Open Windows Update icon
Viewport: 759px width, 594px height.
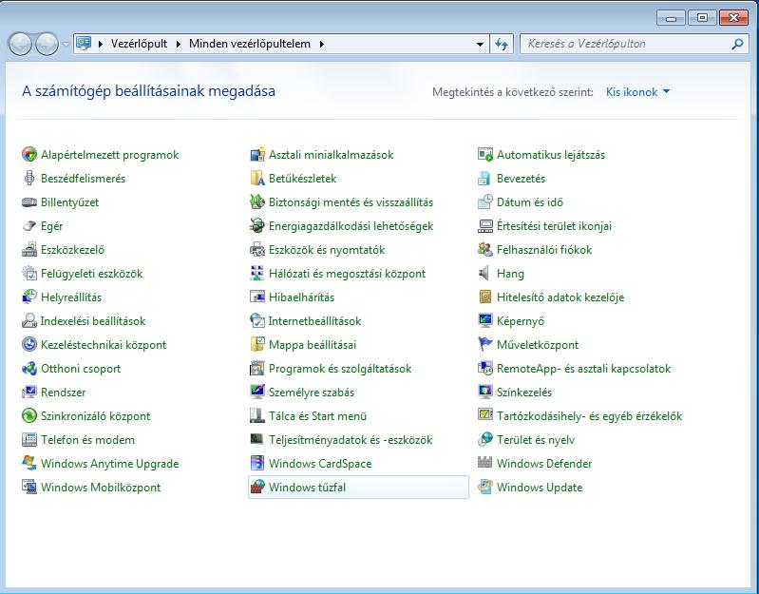(x=484, y=487)
